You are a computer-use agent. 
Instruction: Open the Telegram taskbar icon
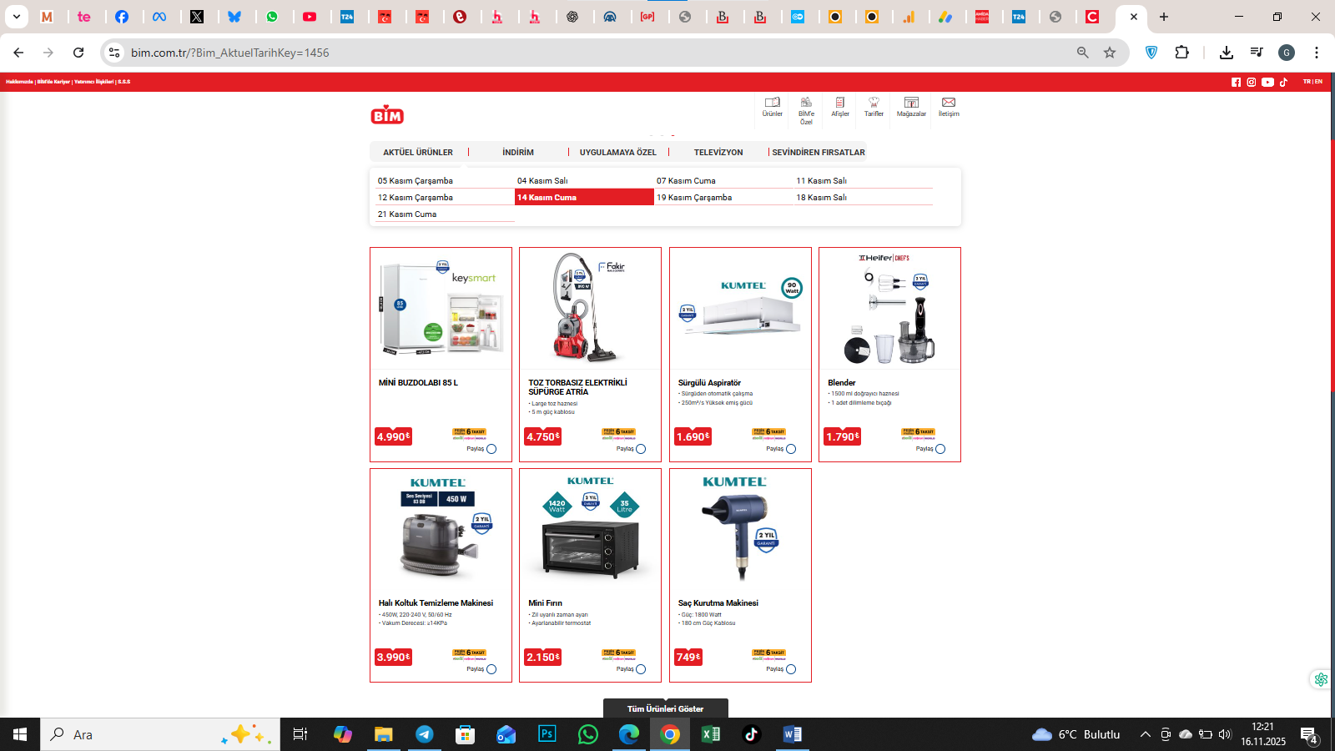[424, 734]
